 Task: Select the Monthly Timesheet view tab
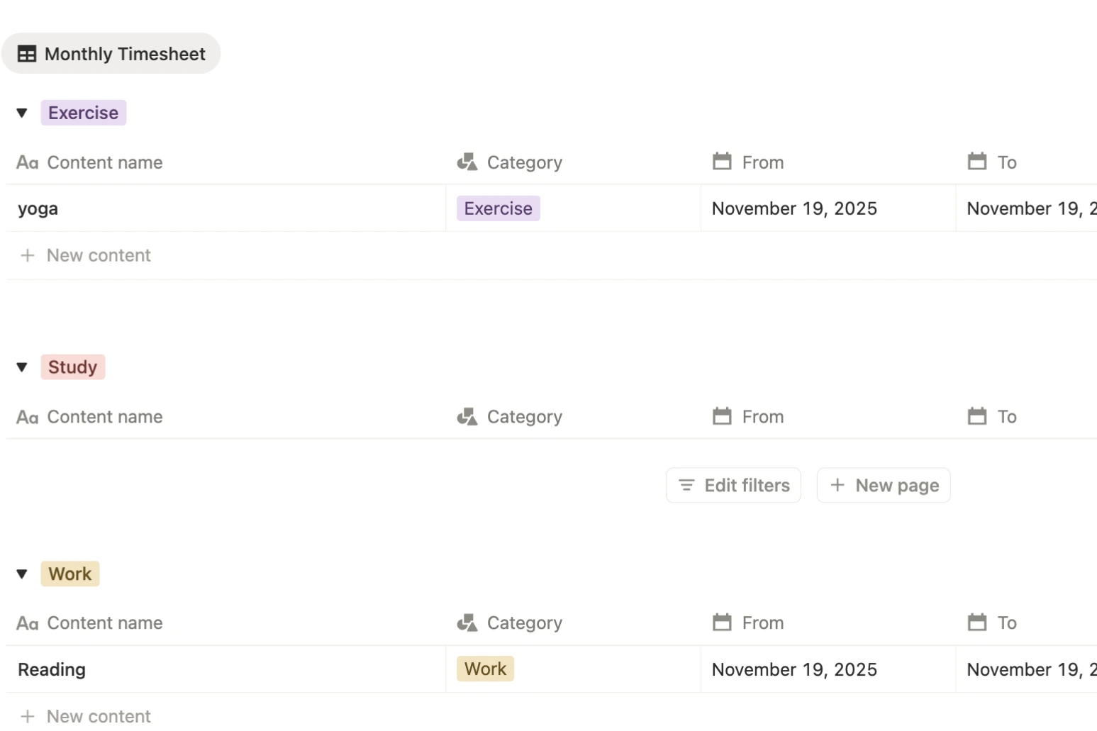[111, 53]
